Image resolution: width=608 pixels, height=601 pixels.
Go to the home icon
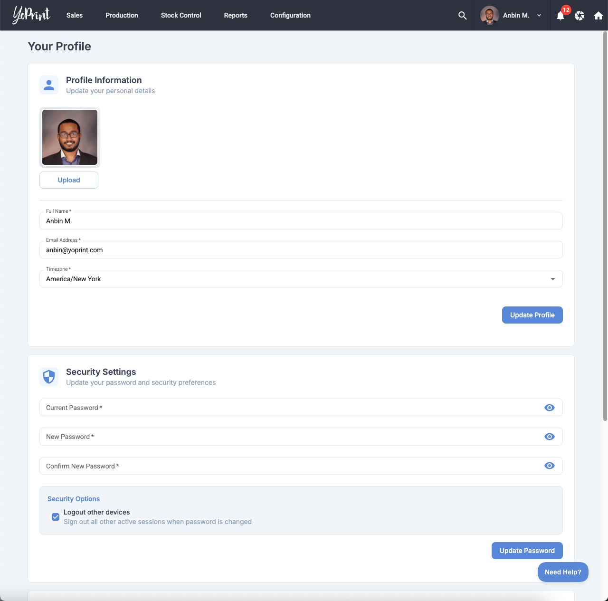(598, 16)
